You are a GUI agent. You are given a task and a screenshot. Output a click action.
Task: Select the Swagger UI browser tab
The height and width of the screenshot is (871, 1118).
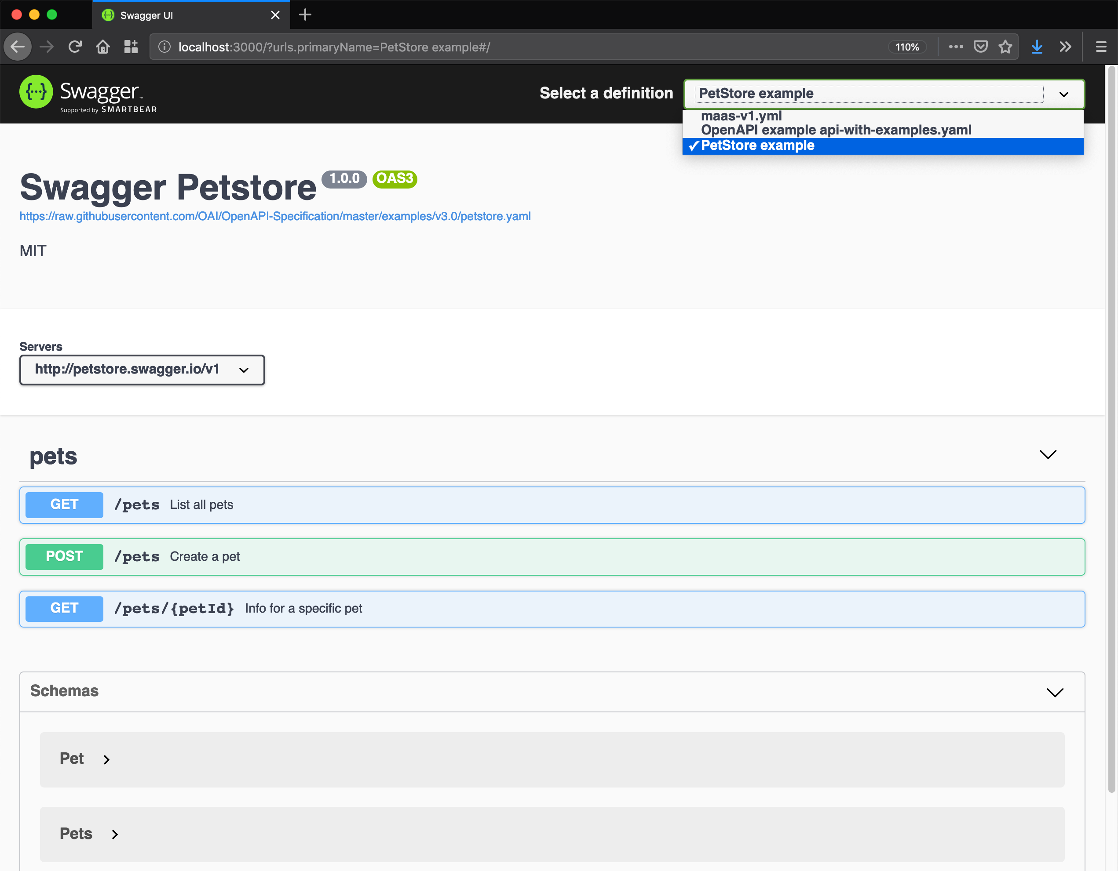191,15
